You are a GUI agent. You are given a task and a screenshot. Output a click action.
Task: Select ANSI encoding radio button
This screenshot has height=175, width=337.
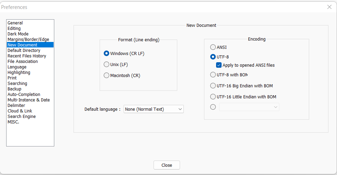point(213,47)
